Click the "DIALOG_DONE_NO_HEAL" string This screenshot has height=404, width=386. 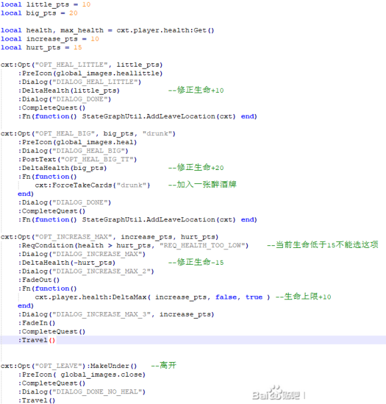(97, 392)
